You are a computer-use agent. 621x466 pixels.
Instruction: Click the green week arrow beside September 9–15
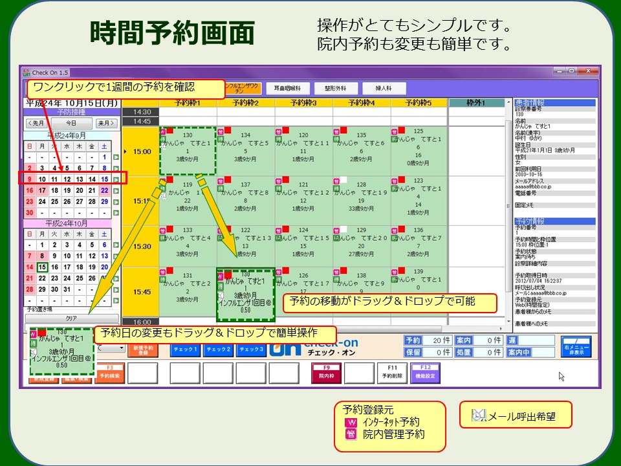(116, 179)
